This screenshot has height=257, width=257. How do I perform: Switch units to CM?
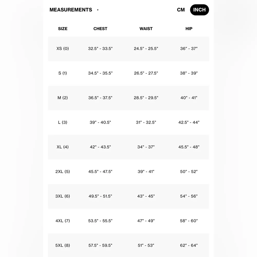(x=181, y=10)
